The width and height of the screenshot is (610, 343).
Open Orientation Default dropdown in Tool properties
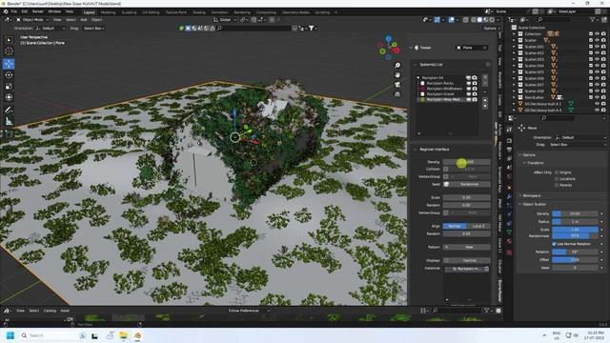tap(580, 137)
